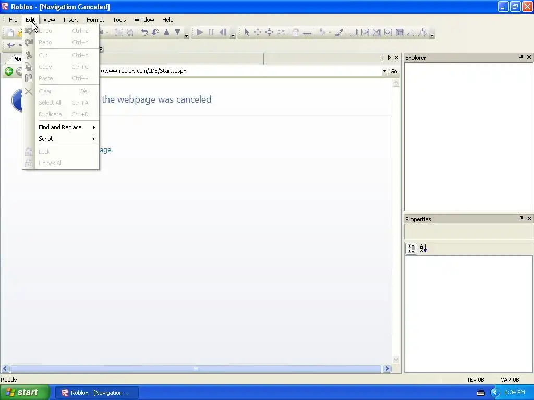Click the green browser Back button

(9, 71)
